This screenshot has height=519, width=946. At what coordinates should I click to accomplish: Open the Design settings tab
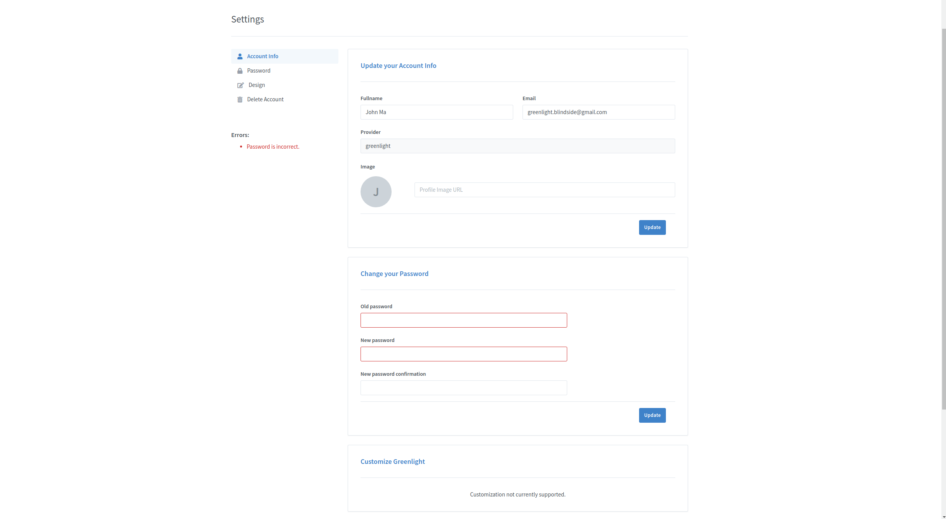tap(256, 85)
